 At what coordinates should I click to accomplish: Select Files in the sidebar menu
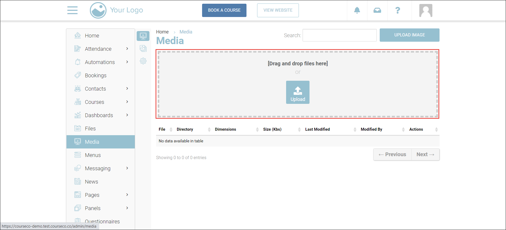pos(90,129)
